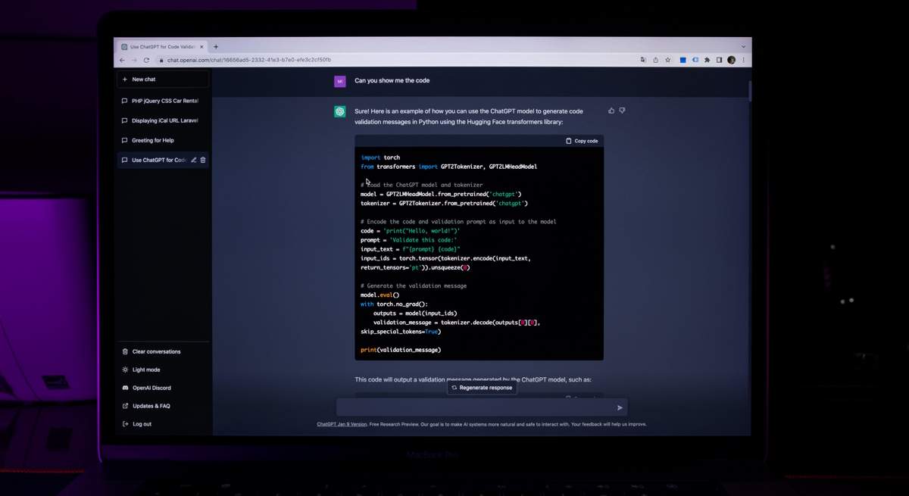
Task: Open the PHP jQuery CSS Car Rental conversation
Action: point(162,101)
